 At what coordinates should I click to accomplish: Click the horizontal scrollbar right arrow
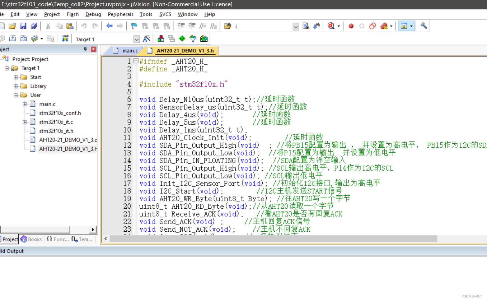(93, 229)
